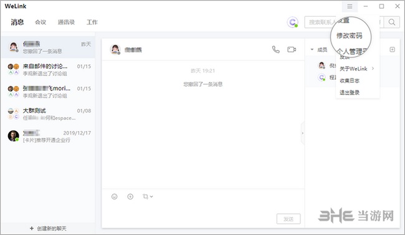Click the second member avatar with C logo
The width and height of the screenshot is (405, 235).
(322, 77)
